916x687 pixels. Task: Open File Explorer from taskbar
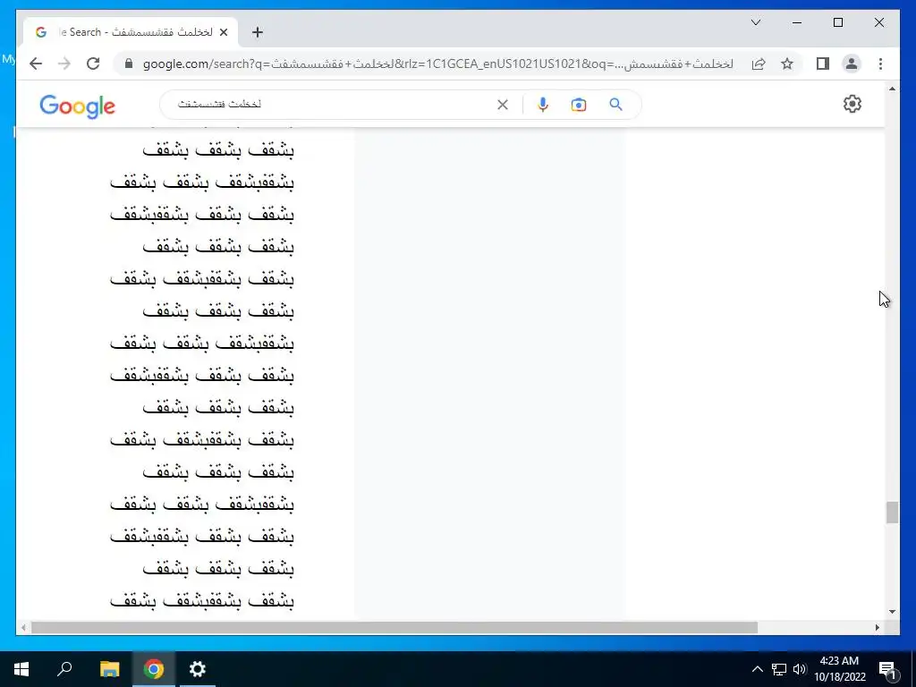(x=109, y=669)
